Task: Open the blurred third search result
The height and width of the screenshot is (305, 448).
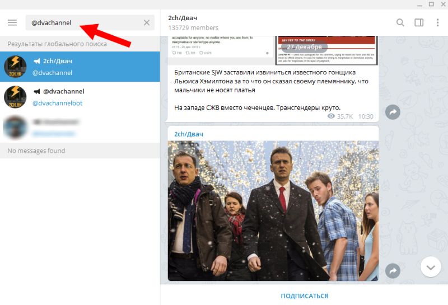Action: (80, 128)
